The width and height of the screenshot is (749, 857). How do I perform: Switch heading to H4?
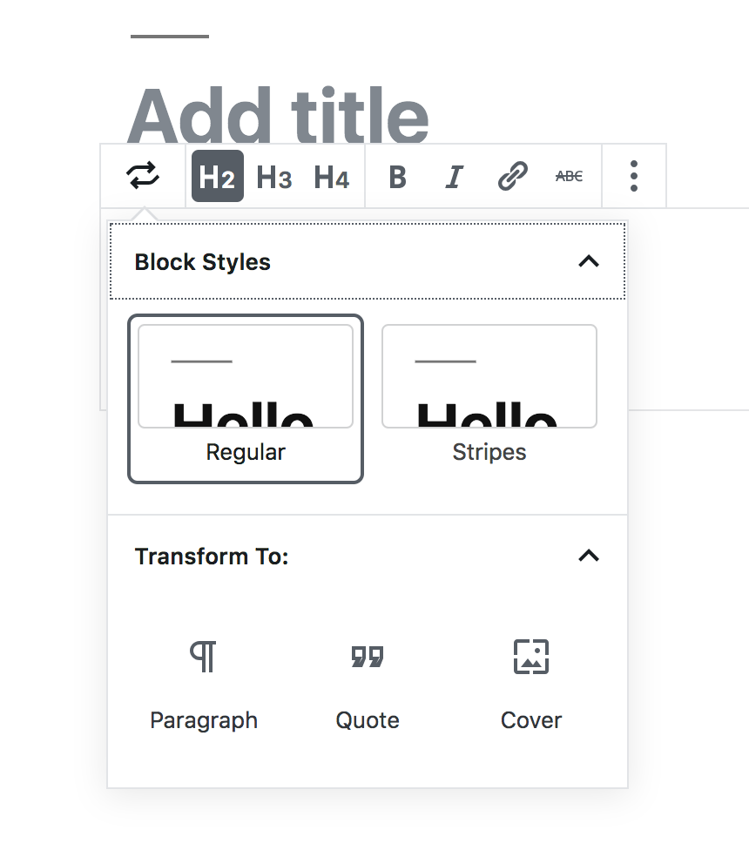click(x=332, y=177)
